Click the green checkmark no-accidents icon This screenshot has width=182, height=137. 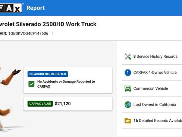click(x=31, y=84)
